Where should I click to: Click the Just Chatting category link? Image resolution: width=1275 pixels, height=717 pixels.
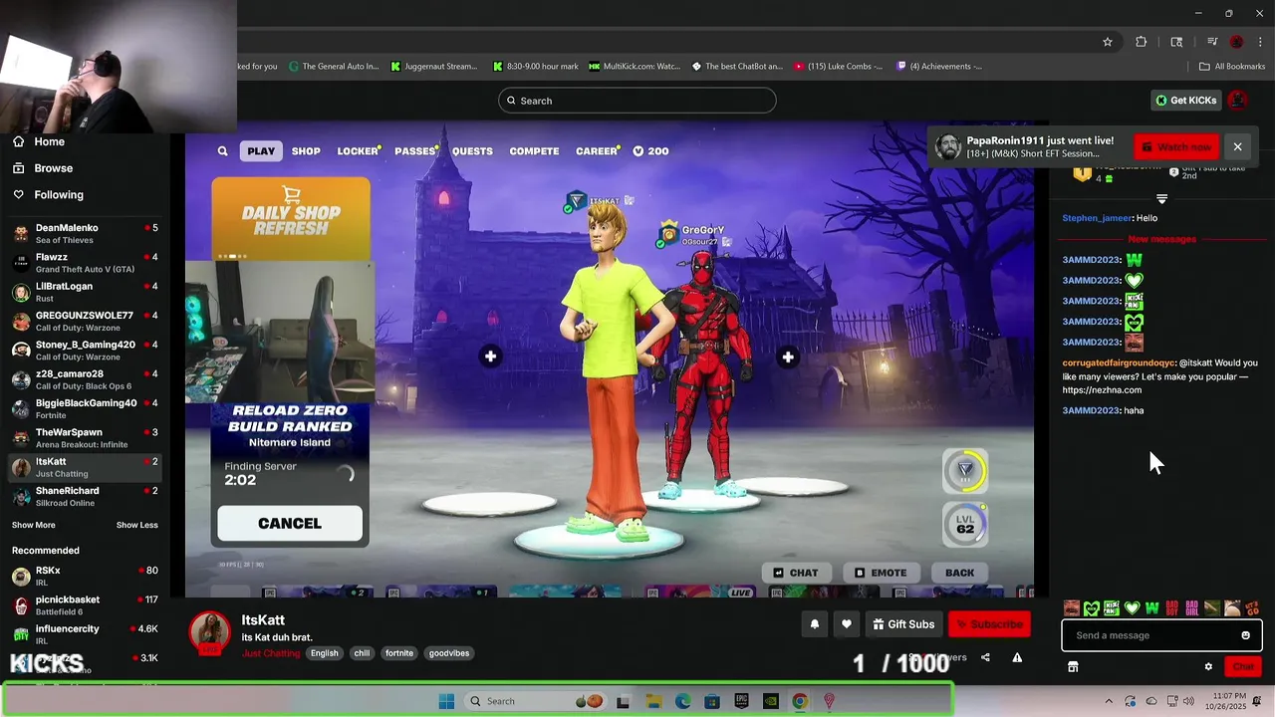click(271, 653)
